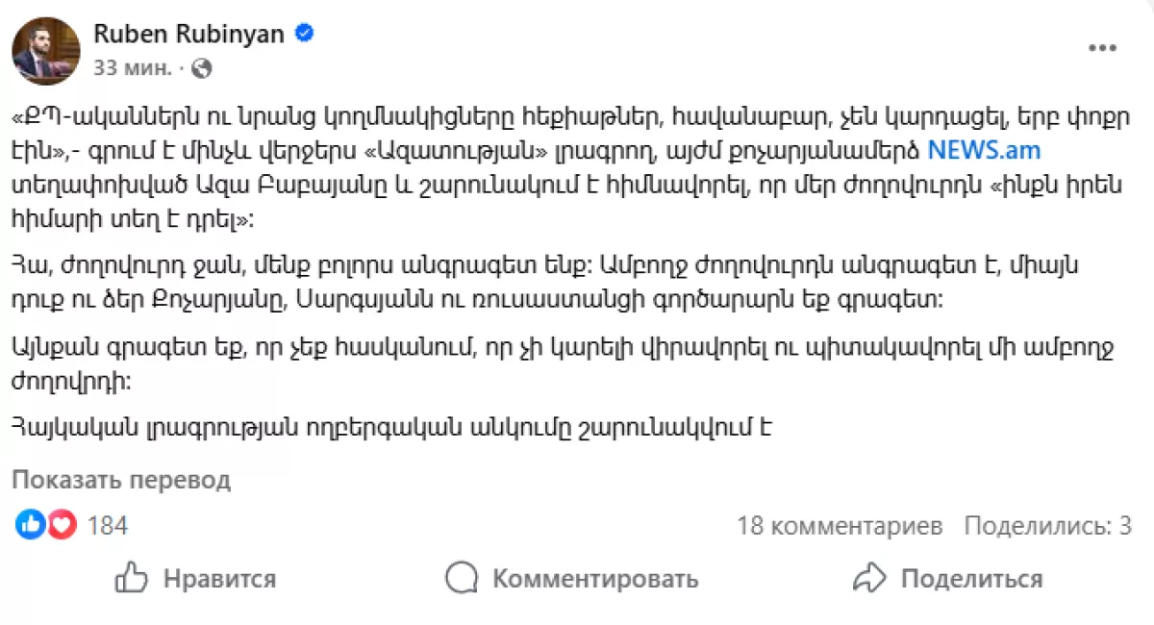Screen dimensions: 1154x625
Task: Click the thumbs-up icon beside Нравится
Action: point(131,578)
